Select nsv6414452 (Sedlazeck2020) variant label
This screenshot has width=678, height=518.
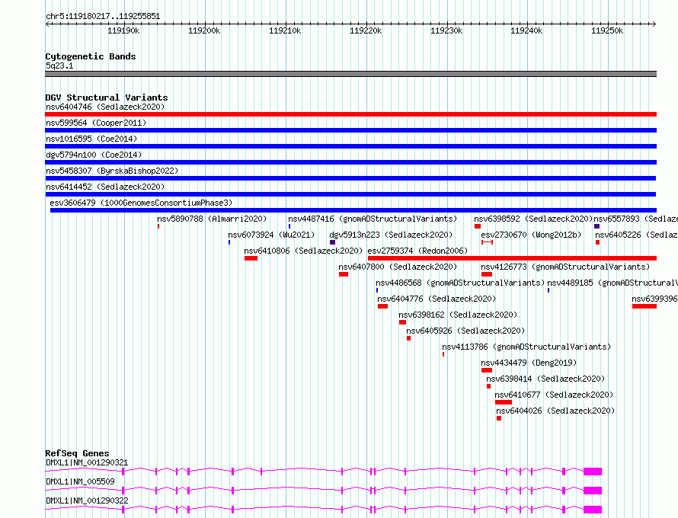[105, 187]
